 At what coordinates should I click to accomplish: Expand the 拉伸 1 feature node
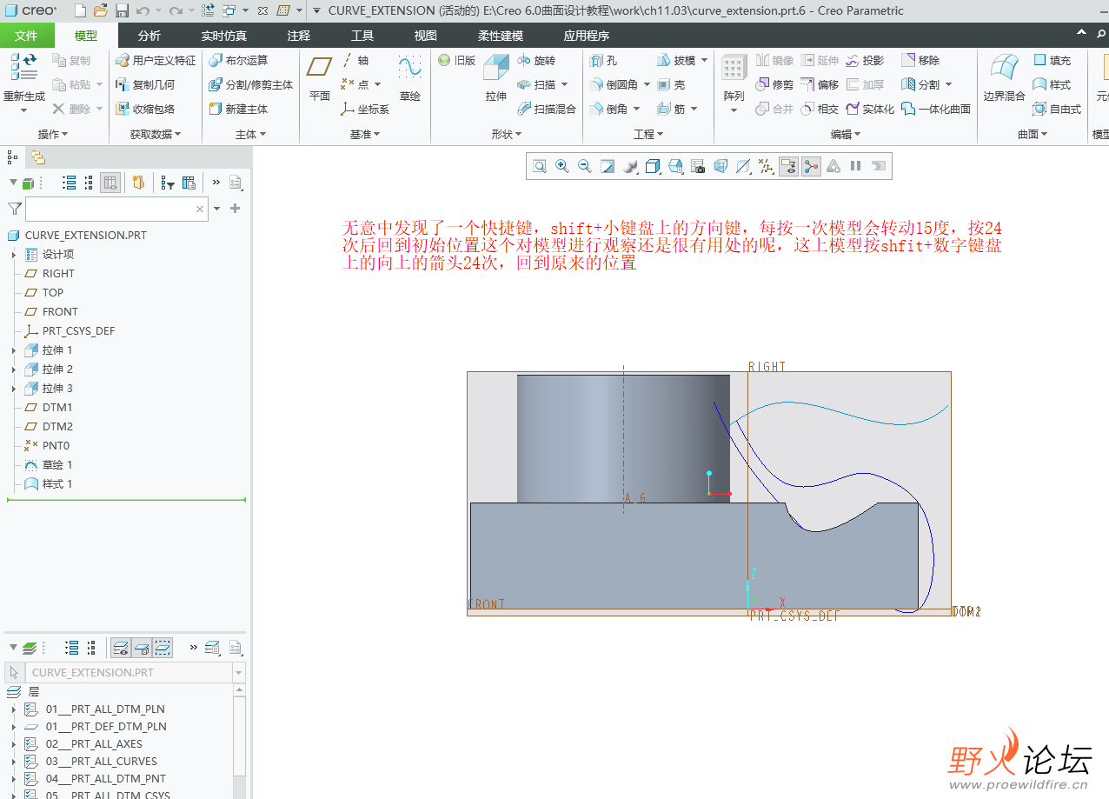click(14, 350)
